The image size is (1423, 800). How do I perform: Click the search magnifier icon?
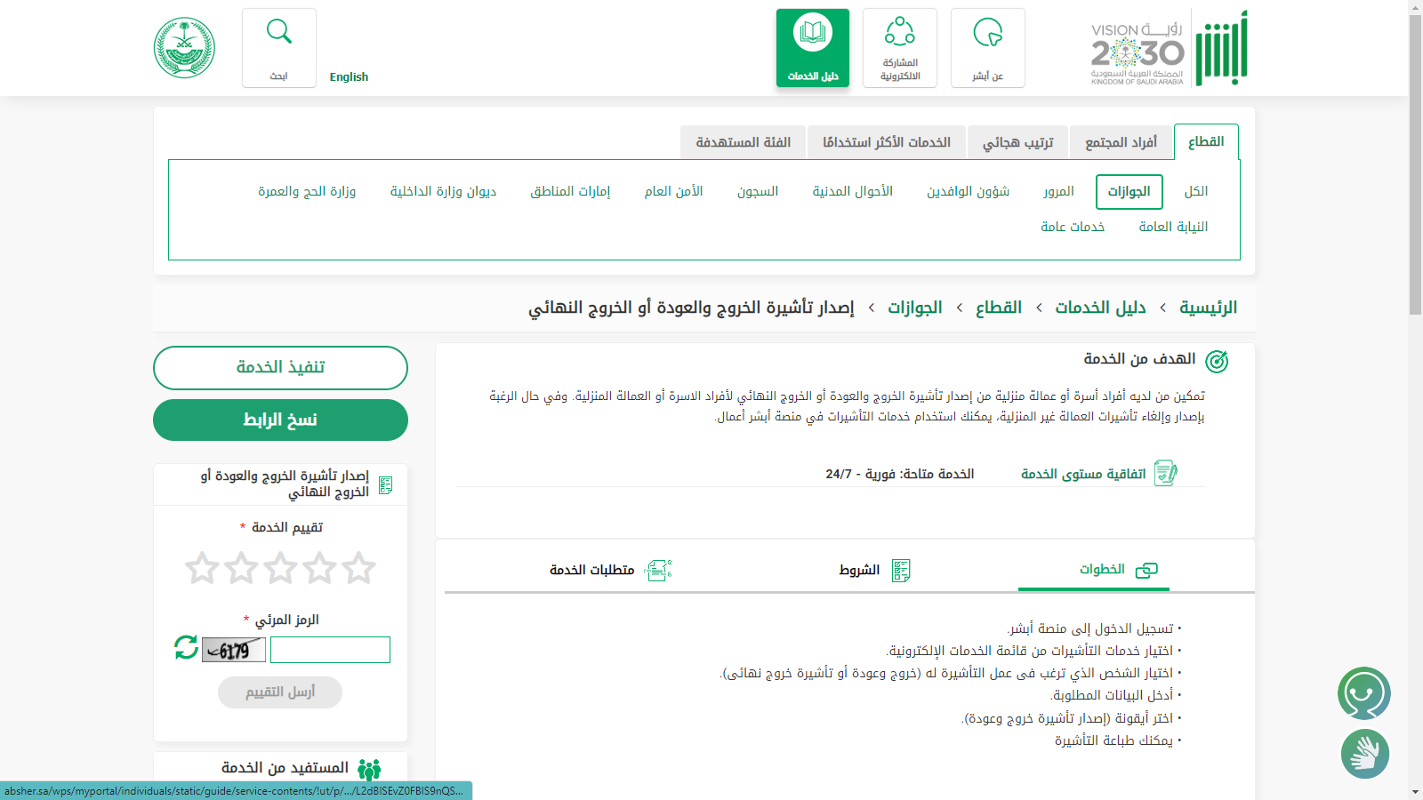279,33
